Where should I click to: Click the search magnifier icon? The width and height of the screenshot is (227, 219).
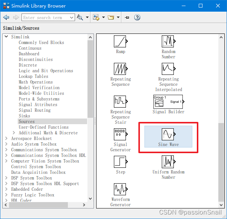(x=80, y=17)
